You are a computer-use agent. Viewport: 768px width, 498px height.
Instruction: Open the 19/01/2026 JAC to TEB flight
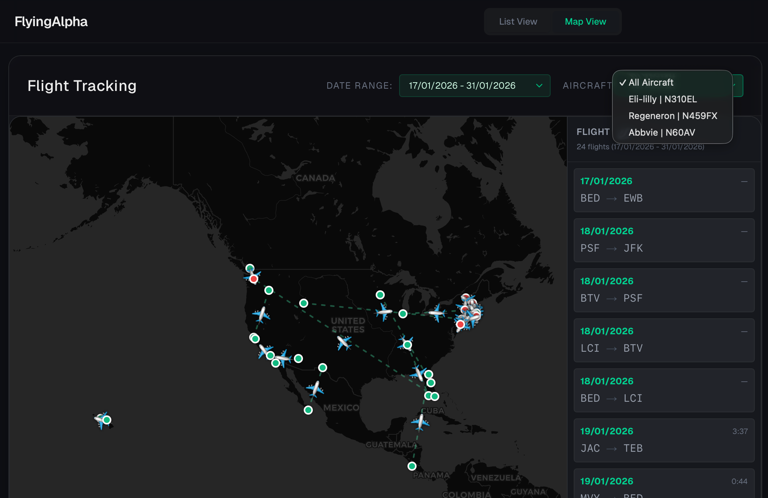tap(663, 440)
